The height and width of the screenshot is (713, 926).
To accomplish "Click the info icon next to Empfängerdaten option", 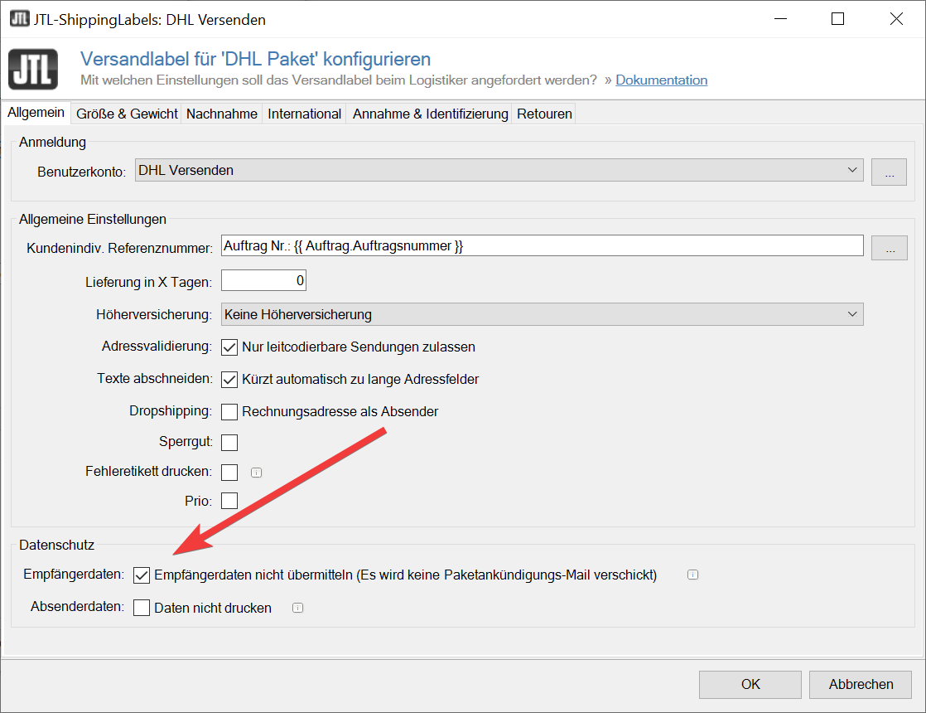I will pos(693,575).
